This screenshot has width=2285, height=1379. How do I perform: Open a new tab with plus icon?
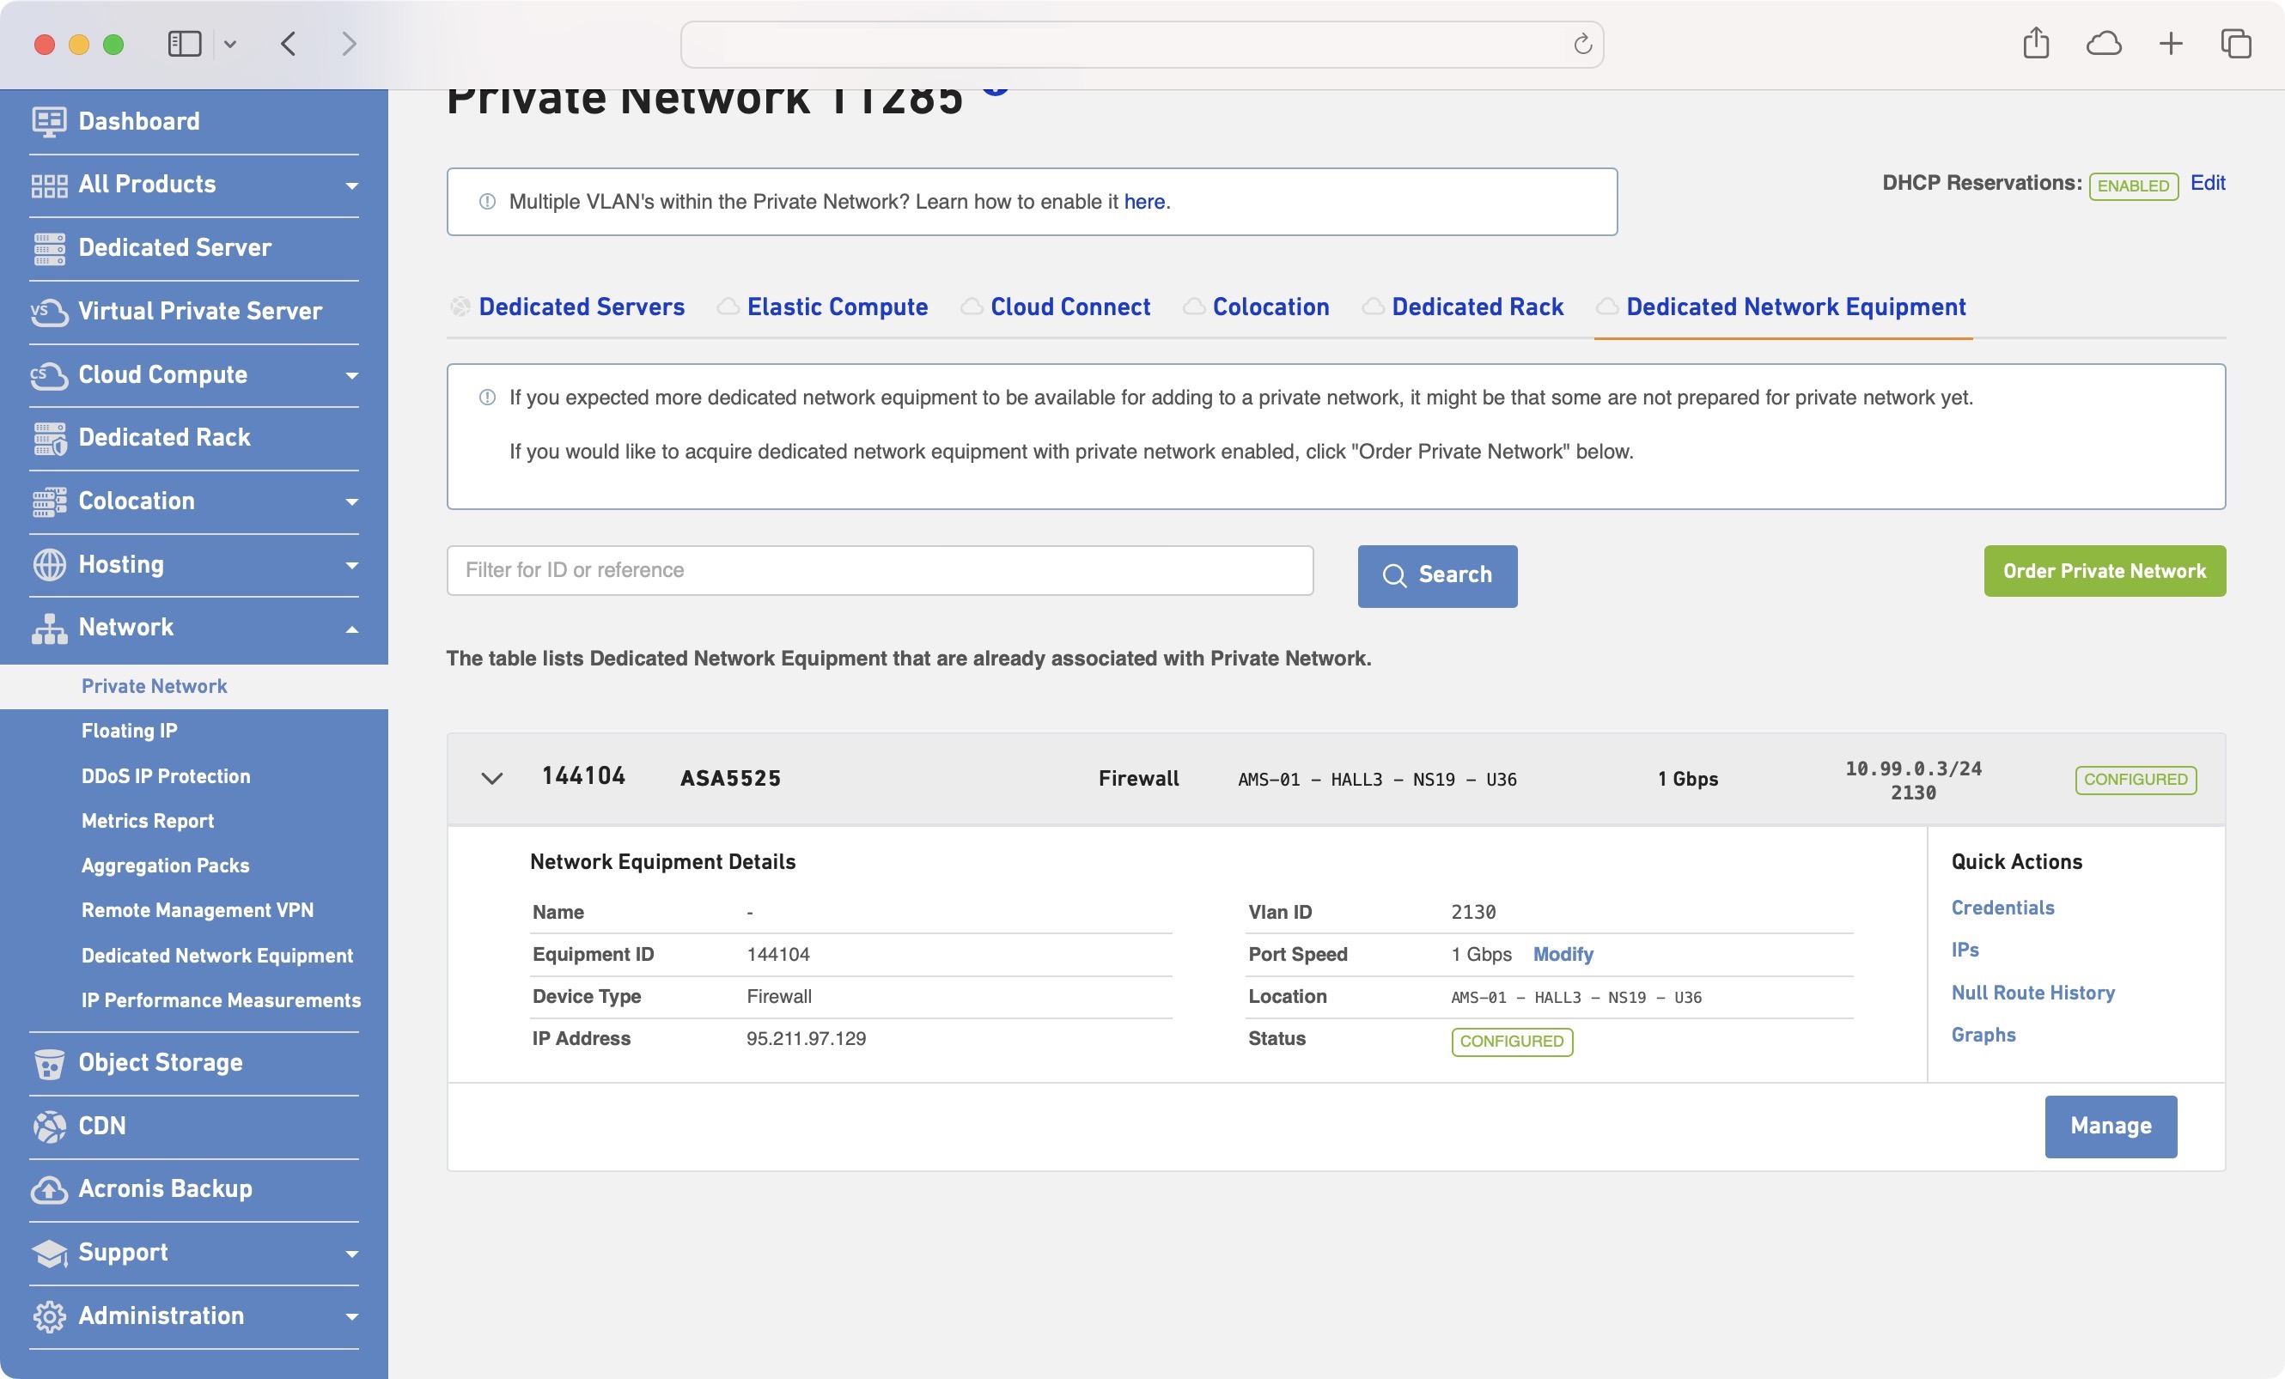tap(2170, 44)
